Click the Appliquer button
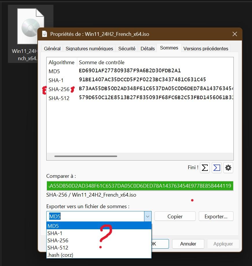Viewport: 252px width, 266px height. click(223, 244)
